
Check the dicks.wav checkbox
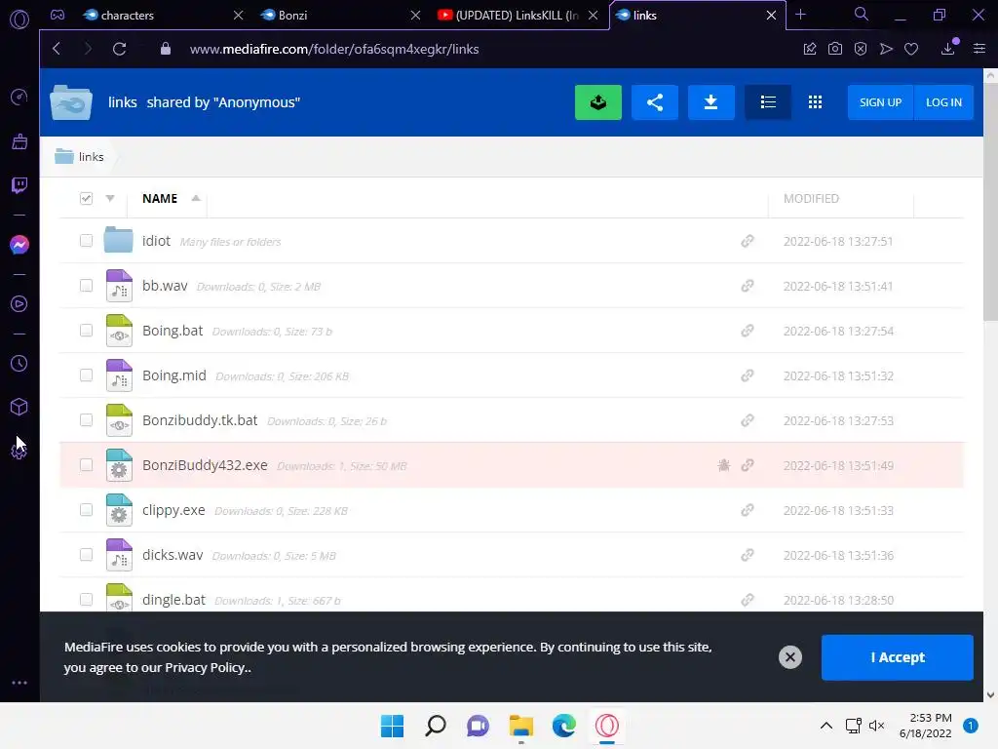pos(86,555)
